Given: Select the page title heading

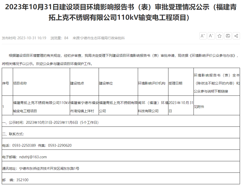Looking at the screenshot, I should [x=121, y=12].
